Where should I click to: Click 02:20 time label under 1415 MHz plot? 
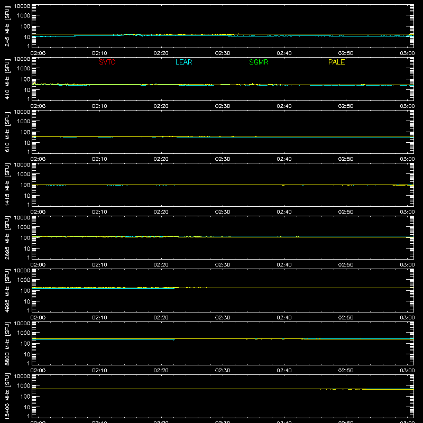pos(161,212)
